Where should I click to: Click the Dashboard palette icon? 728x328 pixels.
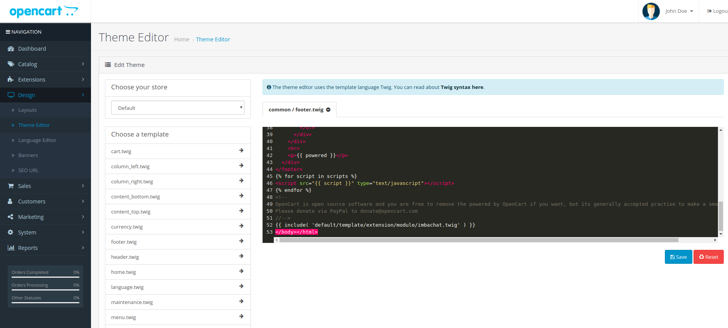pos(11,49)
